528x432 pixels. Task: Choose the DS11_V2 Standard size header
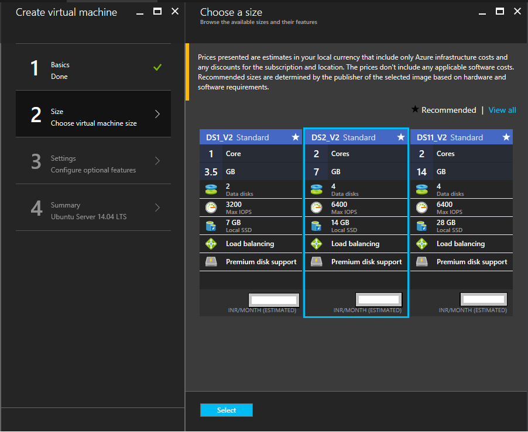[462, 137]
